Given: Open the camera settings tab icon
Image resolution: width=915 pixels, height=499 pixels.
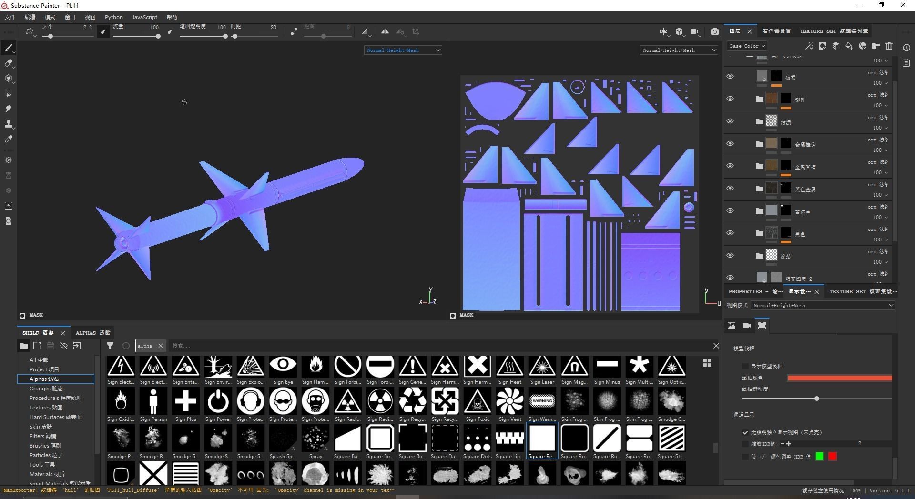Looking at the screenshot, I should click(x=747, y=326).
